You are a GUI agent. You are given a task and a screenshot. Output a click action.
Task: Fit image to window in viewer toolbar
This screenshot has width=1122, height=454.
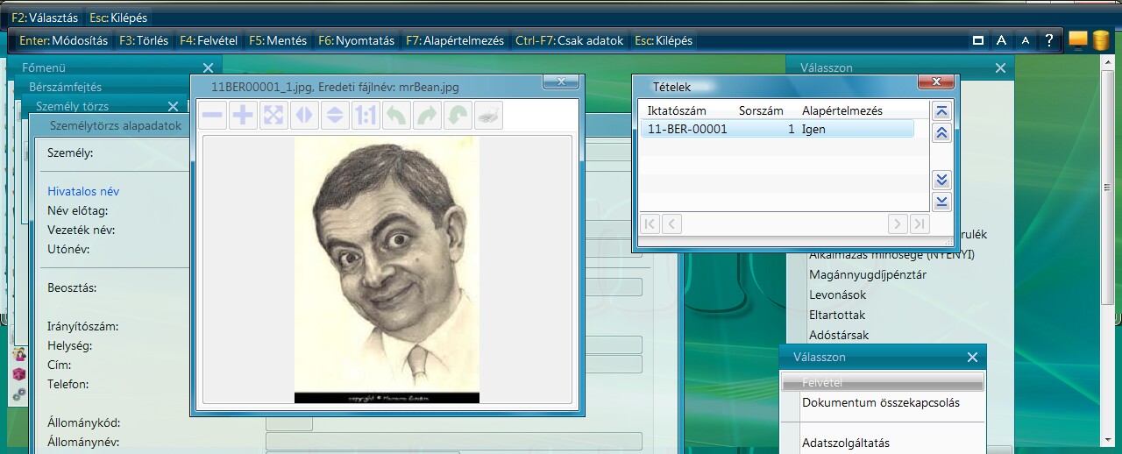pos(273,116)
